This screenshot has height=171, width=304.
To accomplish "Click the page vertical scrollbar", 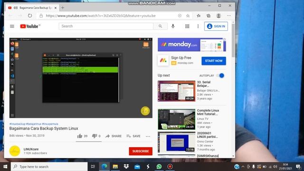I will 233,41.
